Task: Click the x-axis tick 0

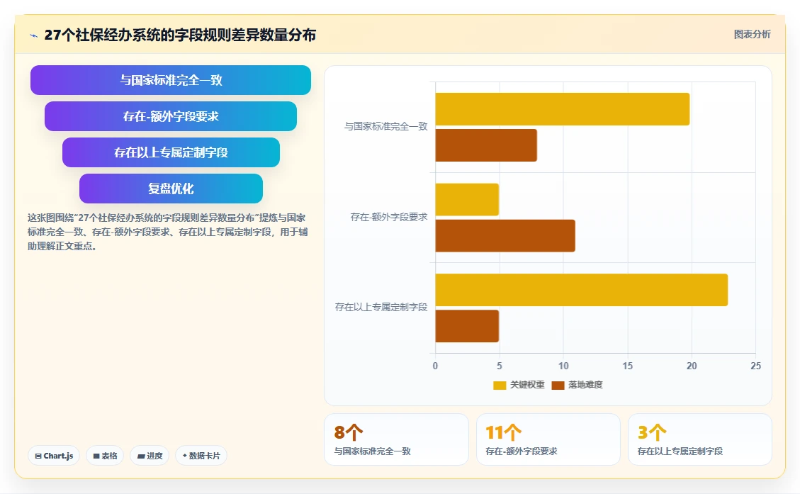Action: point(435,366)
